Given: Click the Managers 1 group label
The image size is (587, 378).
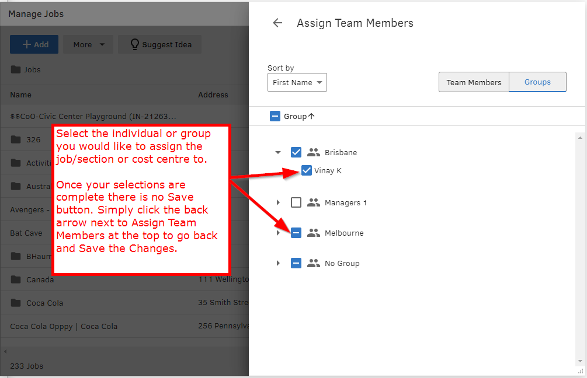Looking at the screenshot, I should [x=346, y=202].
